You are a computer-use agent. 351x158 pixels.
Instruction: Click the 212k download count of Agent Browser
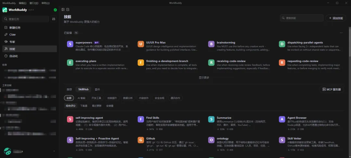pyautogui.click(x=291, y=129)
